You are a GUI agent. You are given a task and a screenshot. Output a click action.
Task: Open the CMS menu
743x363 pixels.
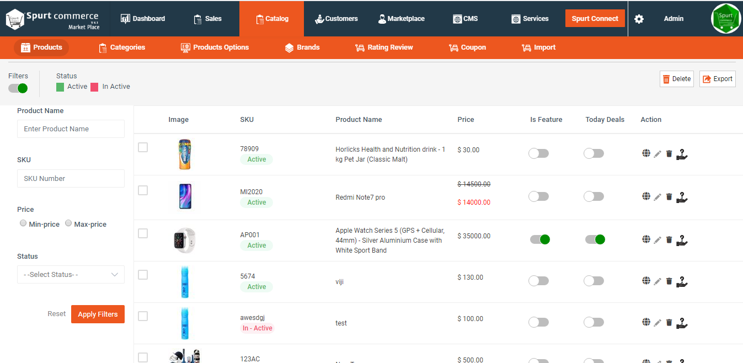click(x=465, y=19)
